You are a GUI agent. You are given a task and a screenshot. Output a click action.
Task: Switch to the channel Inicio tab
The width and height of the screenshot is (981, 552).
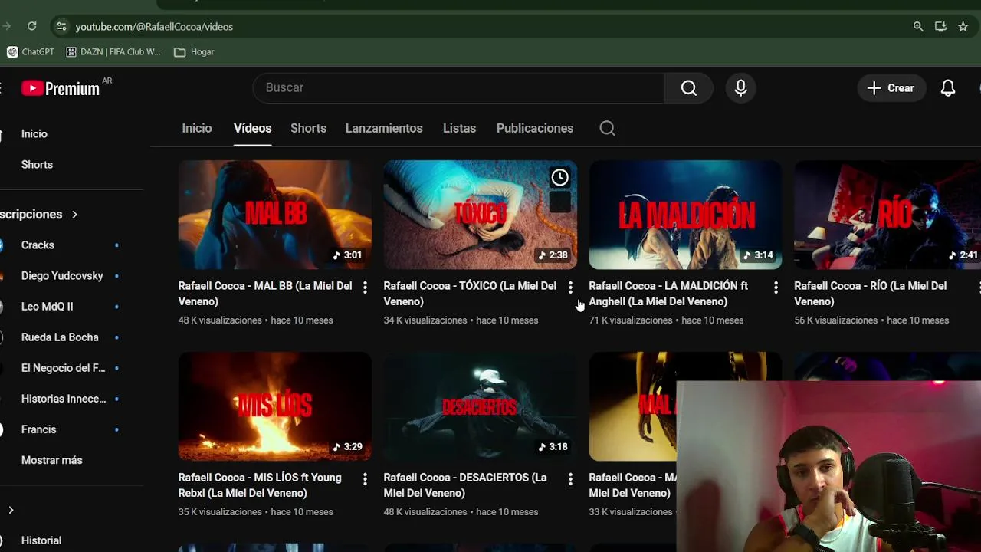point(197,128)
